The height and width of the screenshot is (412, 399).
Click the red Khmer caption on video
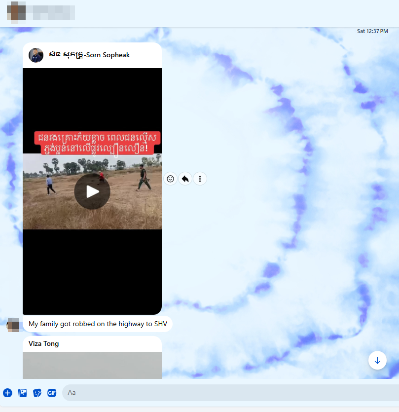click(x=97, y=143)
